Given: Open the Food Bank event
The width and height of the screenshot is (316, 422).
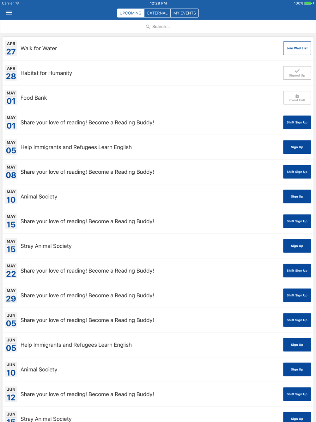Looking at the screenshot, I should tap(34, 98).
